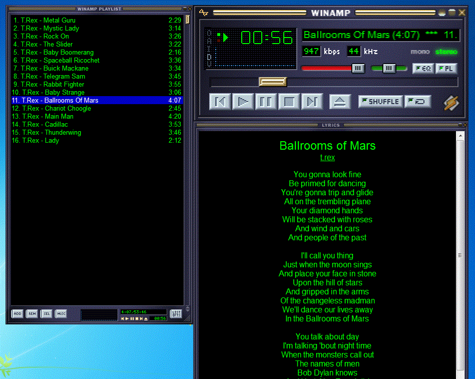Open the SEL selection menu in playlist

[47, 313]
